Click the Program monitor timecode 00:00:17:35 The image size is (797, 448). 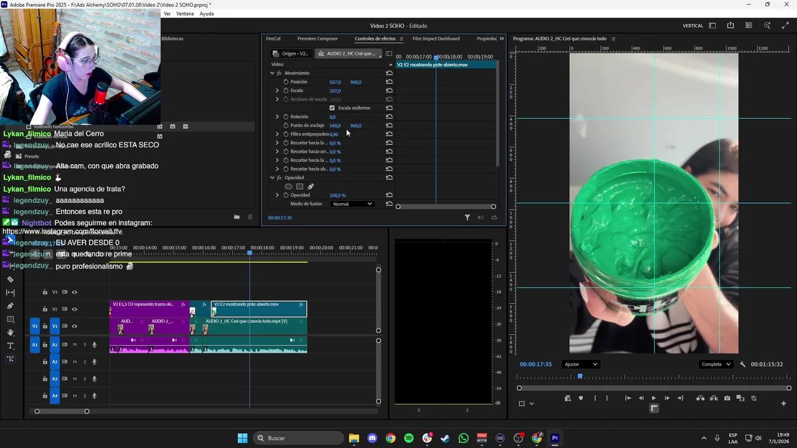click(x=535, y=365)
